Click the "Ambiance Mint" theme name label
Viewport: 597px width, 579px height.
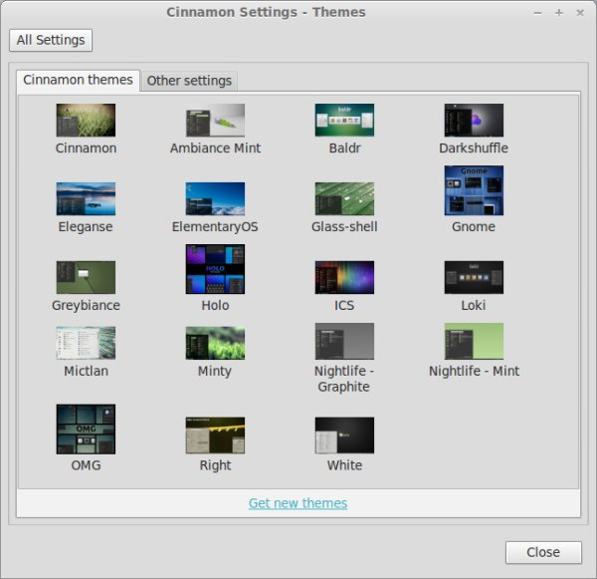(x=215, y=148)
